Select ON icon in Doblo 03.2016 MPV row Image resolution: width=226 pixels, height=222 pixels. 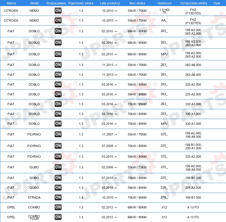[x=58, y=123]
